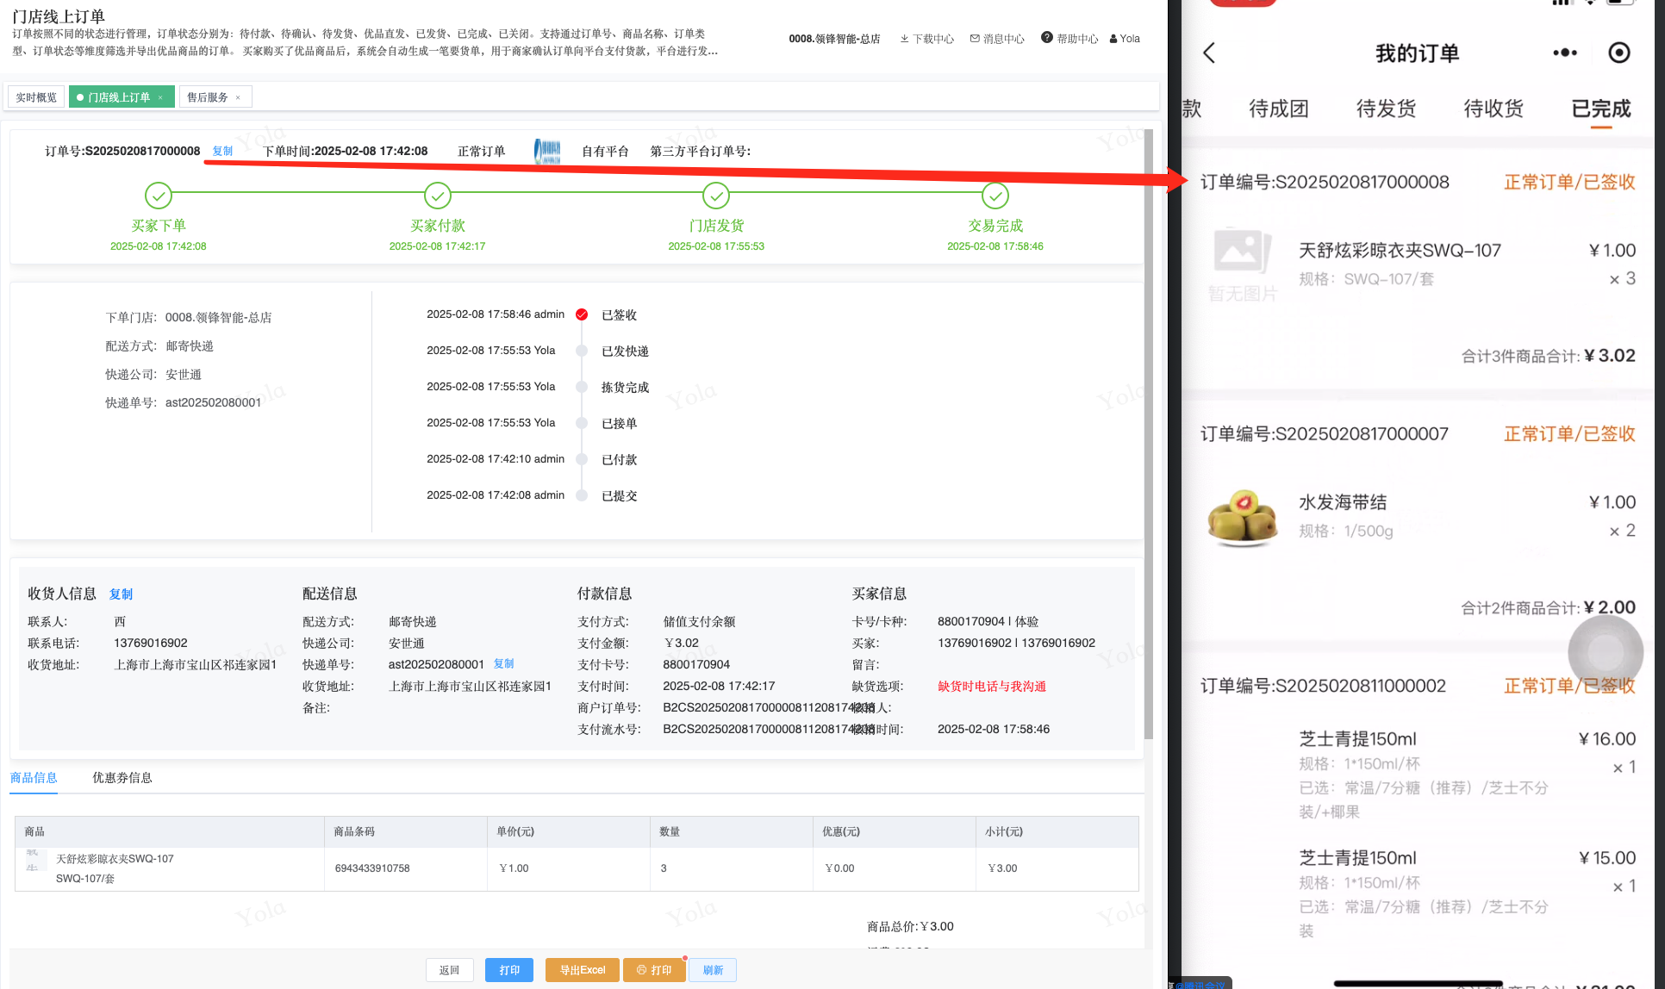Viewport: 1665px width, 989px height.
Task: Click orange print button with printer icon
Action: click(x=654, y=970)
